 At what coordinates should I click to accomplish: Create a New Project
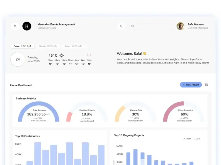(191, 85)
